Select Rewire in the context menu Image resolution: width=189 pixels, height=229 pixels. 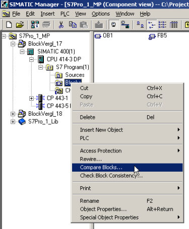[x=128, y=159]
